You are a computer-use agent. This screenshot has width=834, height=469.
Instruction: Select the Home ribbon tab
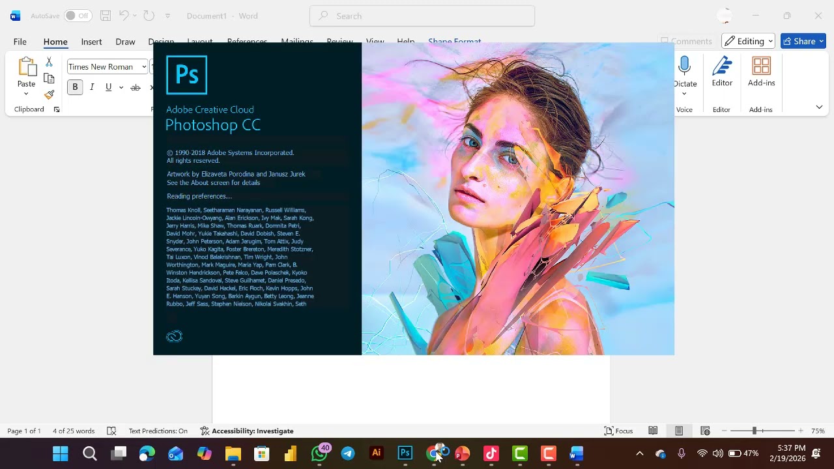point(55,42)
